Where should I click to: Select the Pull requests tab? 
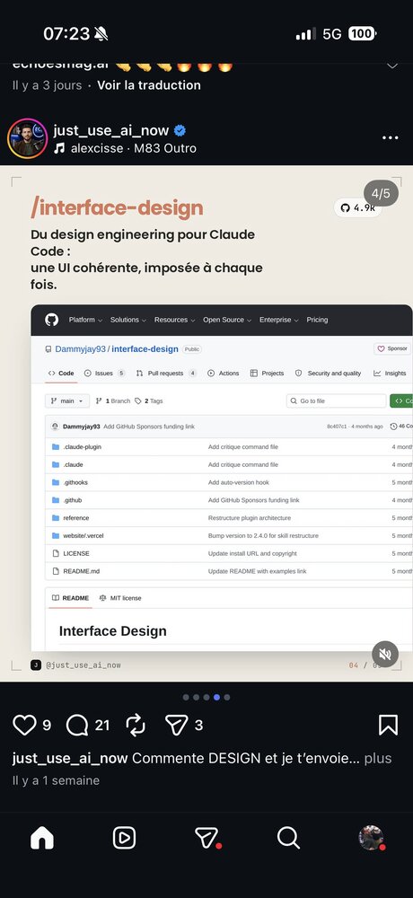coord(166,373)
